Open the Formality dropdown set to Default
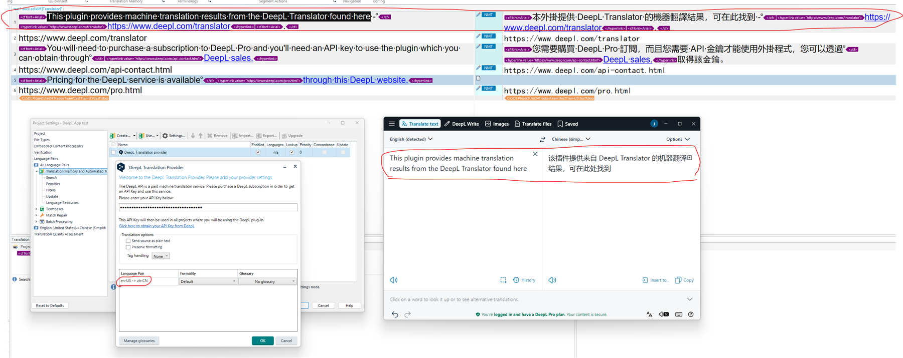This screenshot has width=903, height=358. coord(208,281)
